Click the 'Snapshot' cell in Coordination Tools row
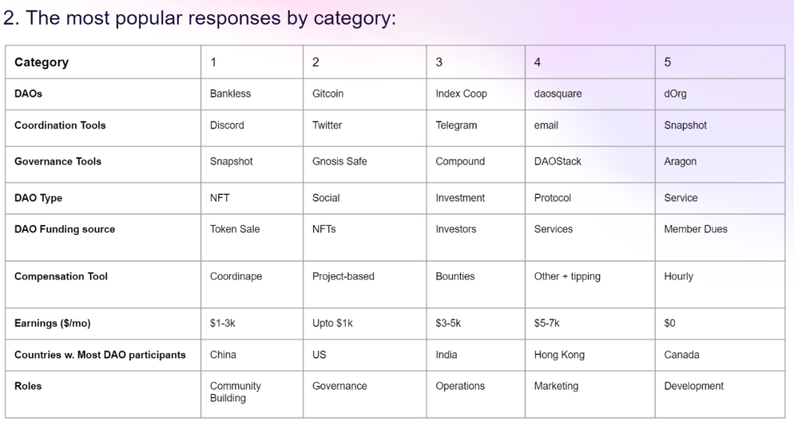Viewport: 794px width, 425px height. [720, 128]
